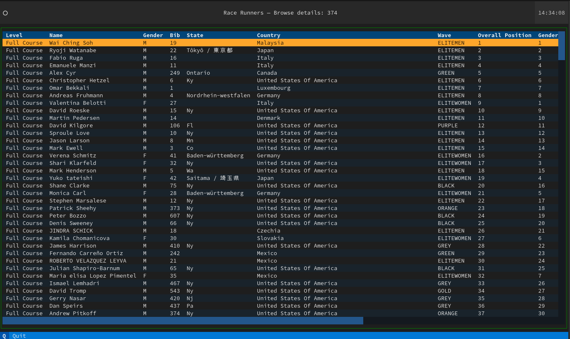570x339 pixels.
Task: Select the runner Mark Henderson
Action: point(280,171)
